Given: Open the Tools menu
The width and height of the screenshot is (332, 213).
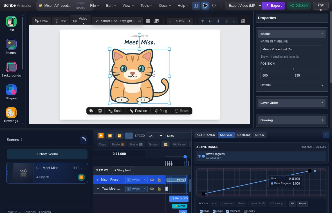Looking at the screenshot, I should coord(146,6).
